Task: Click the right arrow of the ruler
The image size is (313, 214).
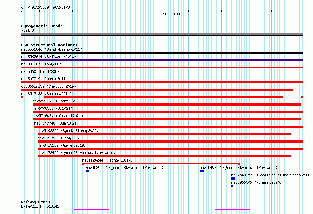Action: [302, 11]
